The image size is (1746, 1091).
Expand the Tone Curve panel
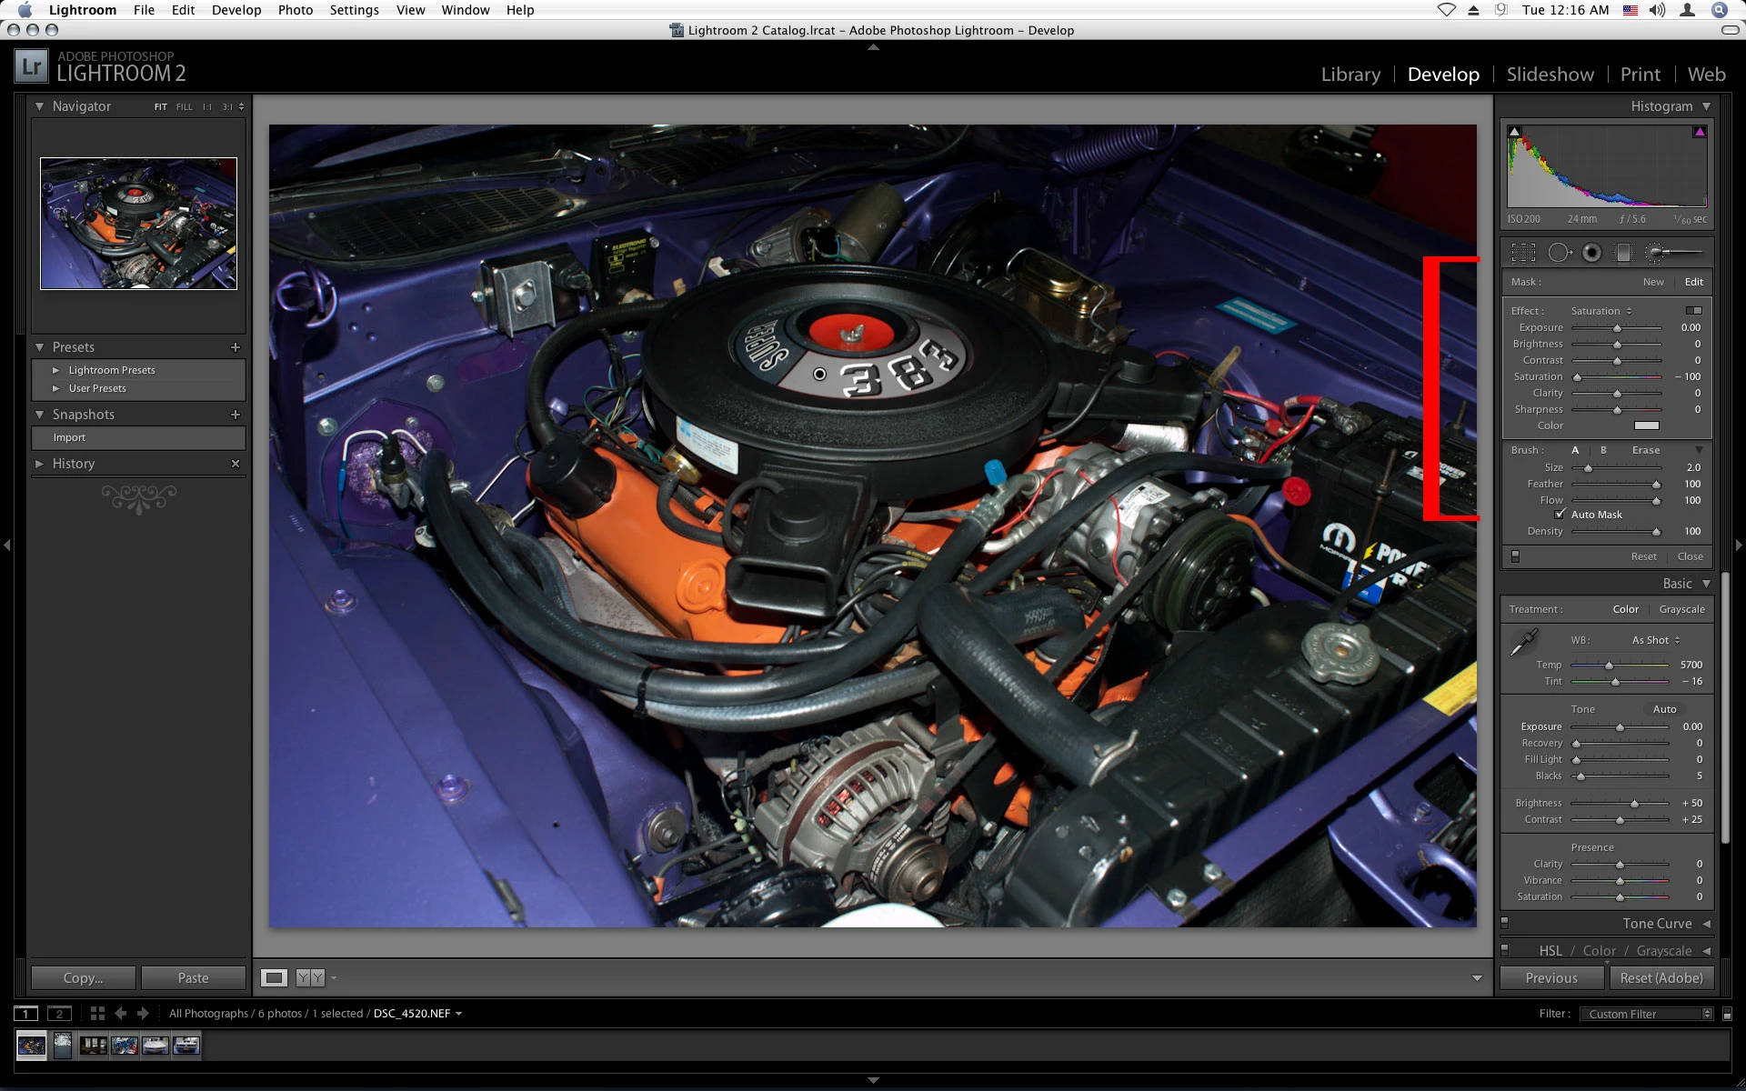[x=1657, y=924]
